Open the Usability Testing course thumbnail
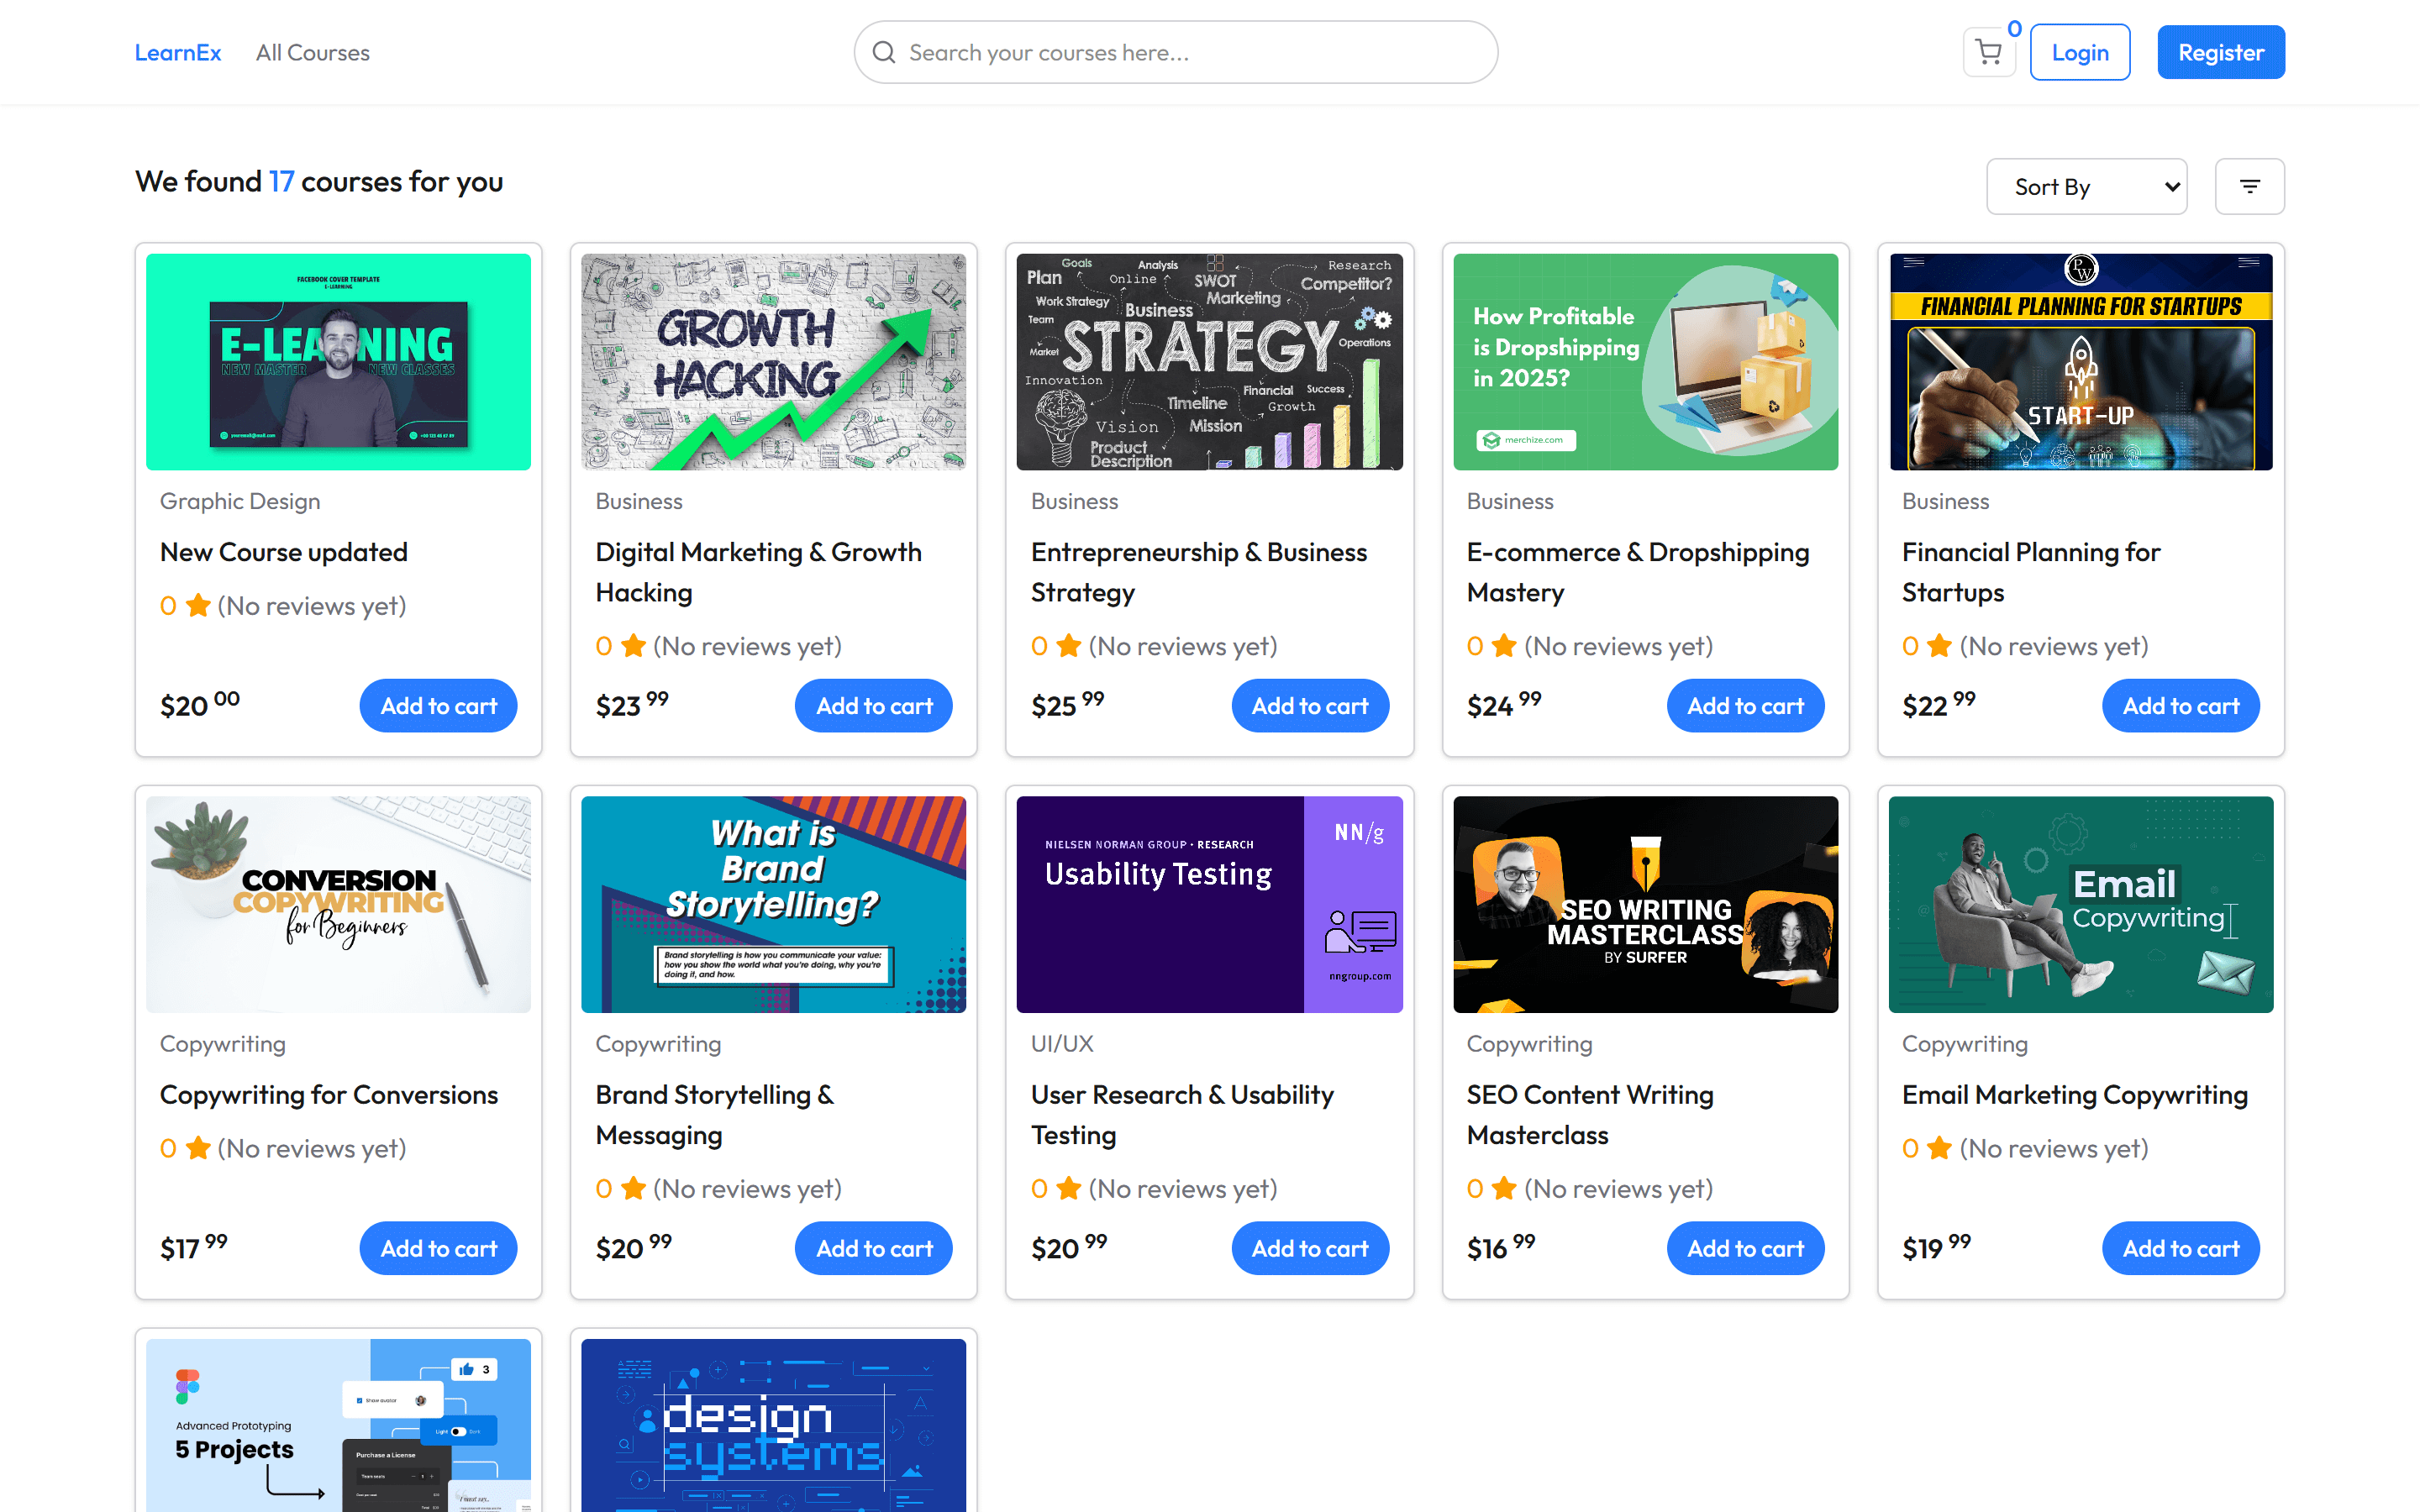The image size is (2420, 1512). [1209, 904]
